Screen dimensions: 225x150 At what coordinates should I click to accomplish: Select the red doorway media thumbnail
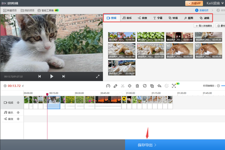180,37
